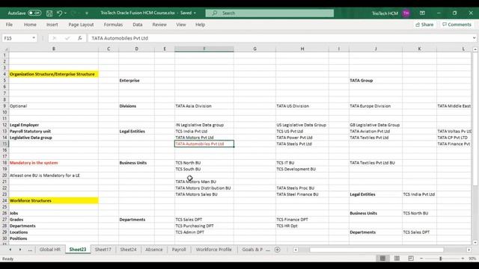This screenshot has width=479, height=269.
Task: Open the Help tab
Action: click(x=200, y=25)
